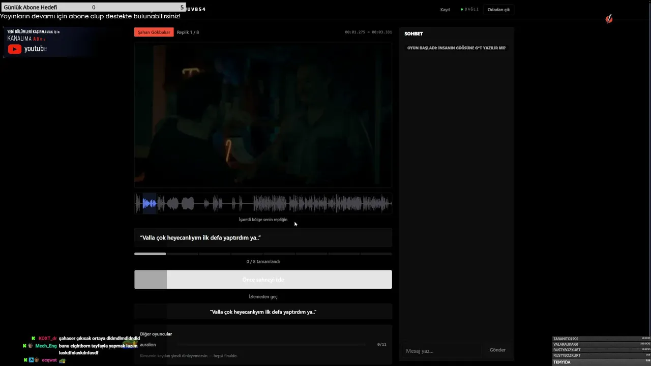Click the timestamp '00:01.275 → 00:03.331'

[x=368, y=32]
